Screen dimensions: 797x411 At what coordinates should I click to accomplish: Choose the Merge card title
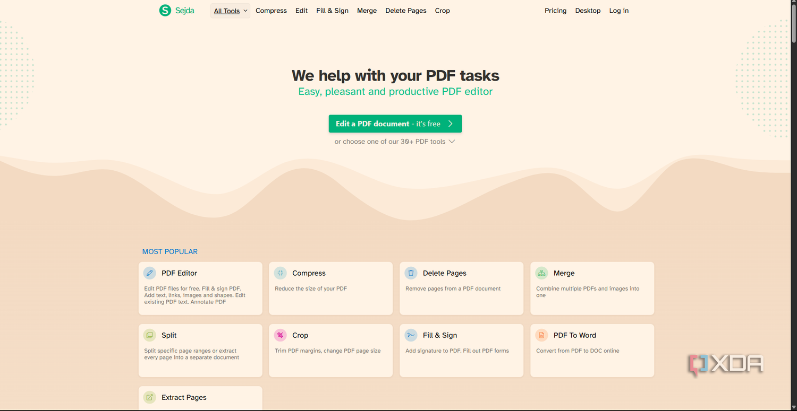pyautogui.click(x=564, y=273)
